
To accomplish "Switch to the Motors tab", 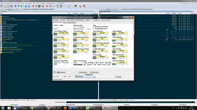I will click(x=65, y=23).
